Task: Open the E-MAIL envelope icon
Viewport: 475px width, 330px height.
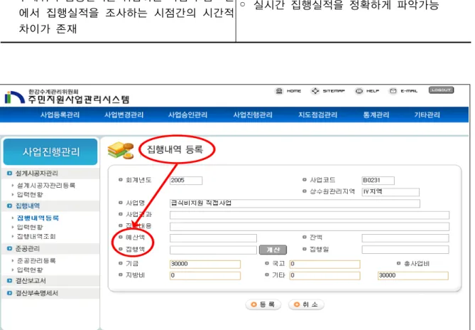Action: 393,91
